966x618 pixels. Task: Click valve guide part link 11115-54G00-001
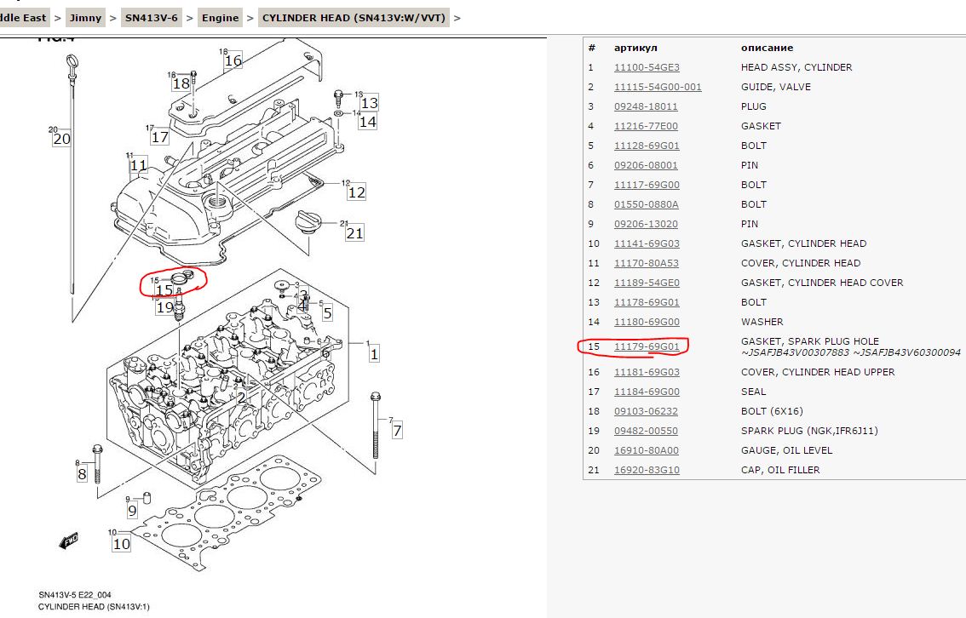(658, 87)
